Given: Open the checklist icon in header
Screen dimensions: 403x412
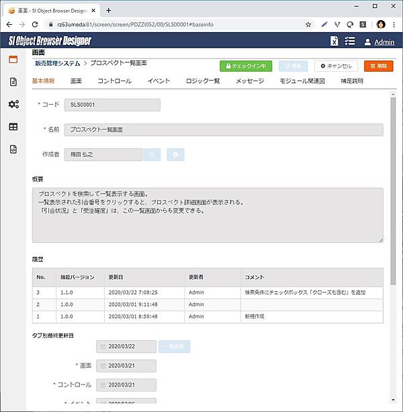Looking at the screenshot, I should pyautogui.click(x=349, y=42).
